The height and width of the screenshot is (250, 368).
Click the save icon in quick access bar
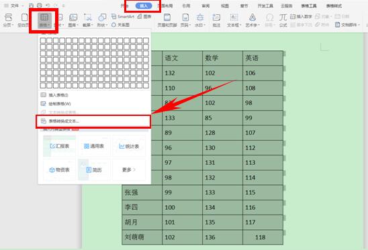pyautogui.click(x=31, y=5)
